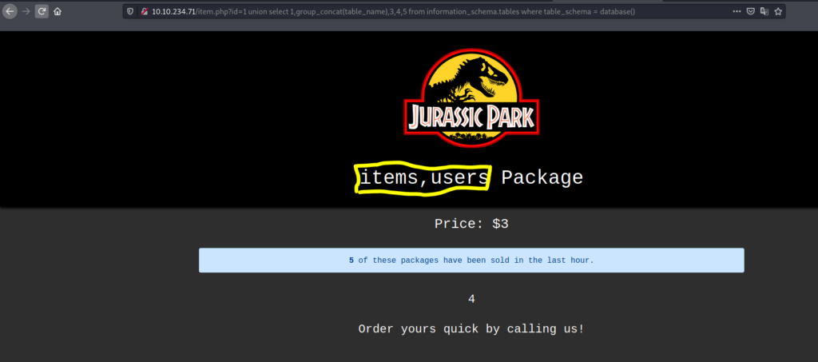Image resolution: width=818 pixels, height=362 pixels.
Task: Click the Price: $3 text
Action: point(471,224)
